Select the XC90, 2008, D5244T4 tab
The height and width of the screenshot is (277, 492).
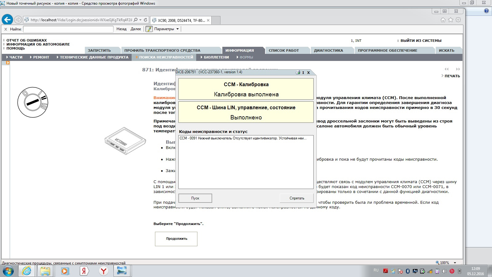pyautogui.click(x=181, y=20)
